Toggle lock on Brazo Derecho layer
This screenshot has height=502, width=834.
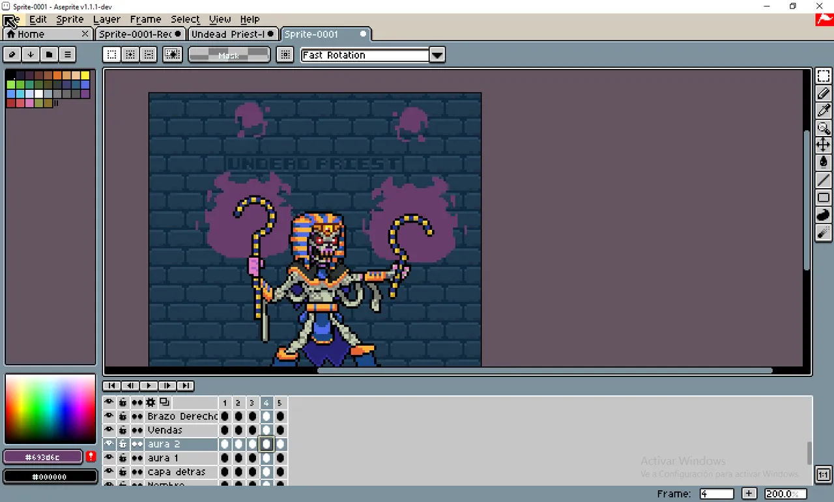(x=122, y=416)
